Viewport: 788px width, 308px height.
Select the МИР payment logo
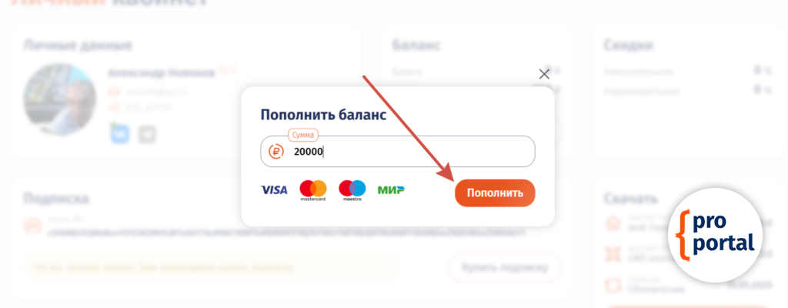391,189
